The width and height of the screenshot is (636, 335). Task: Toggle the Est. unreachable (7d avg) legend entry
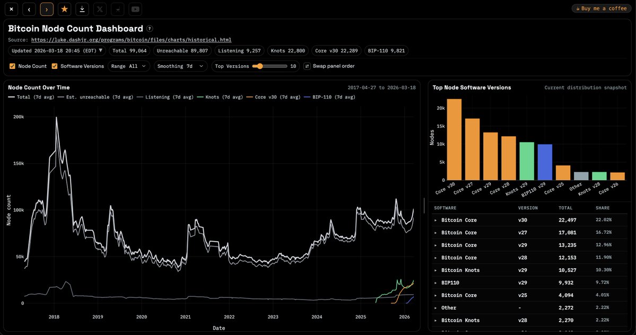(95, 97)
